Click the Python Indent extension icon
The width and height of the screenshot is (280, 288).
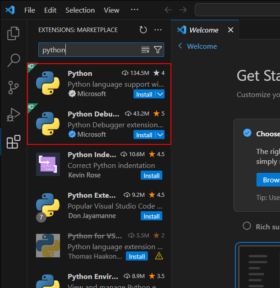[48, 164]
